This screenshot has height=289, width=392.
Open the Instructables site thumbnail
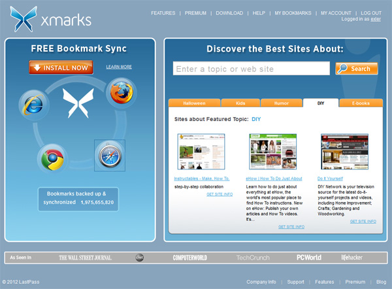[201, 152]
